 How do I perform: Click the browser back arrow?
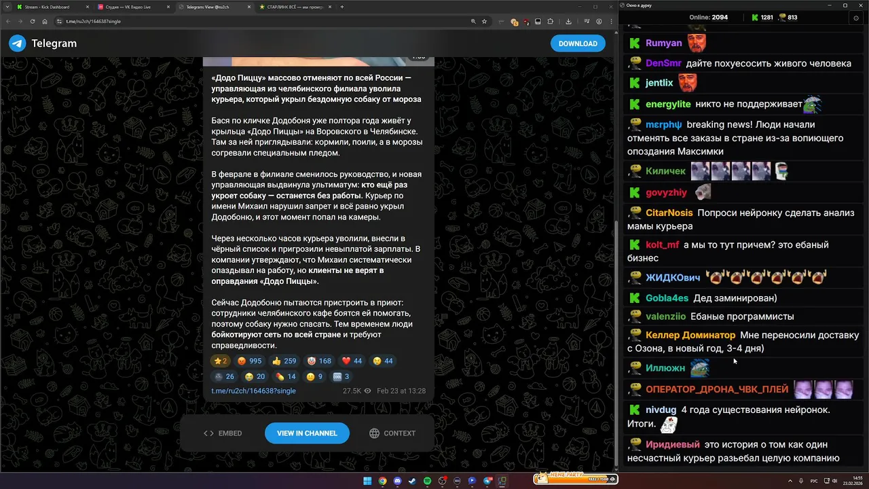tap(7, 21)
